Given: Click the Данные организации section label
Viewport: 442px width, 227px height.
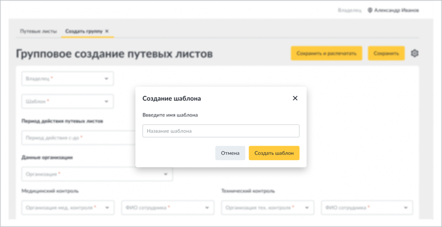Looking at the screenshot, I should pos(47,157).
